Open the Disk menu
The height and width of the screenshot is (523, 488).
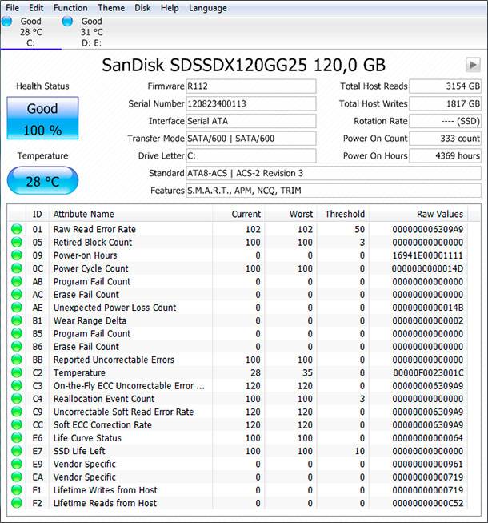(x=142, y=8)
